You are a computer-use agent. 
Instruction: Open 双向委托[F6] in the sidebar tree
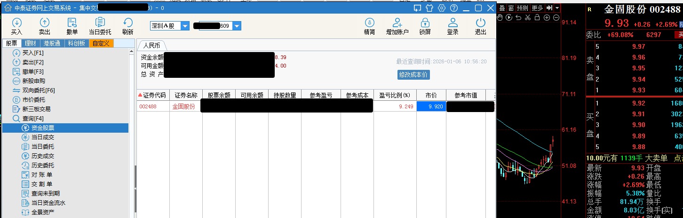pos(39,90)
